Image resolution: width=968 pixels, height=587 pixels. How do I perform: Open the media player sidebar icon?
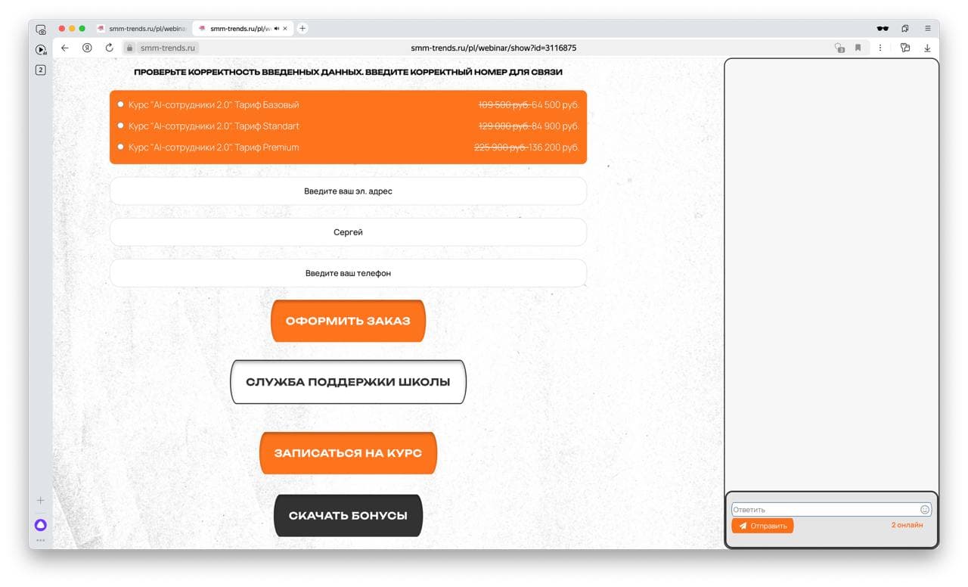(41, 50)
